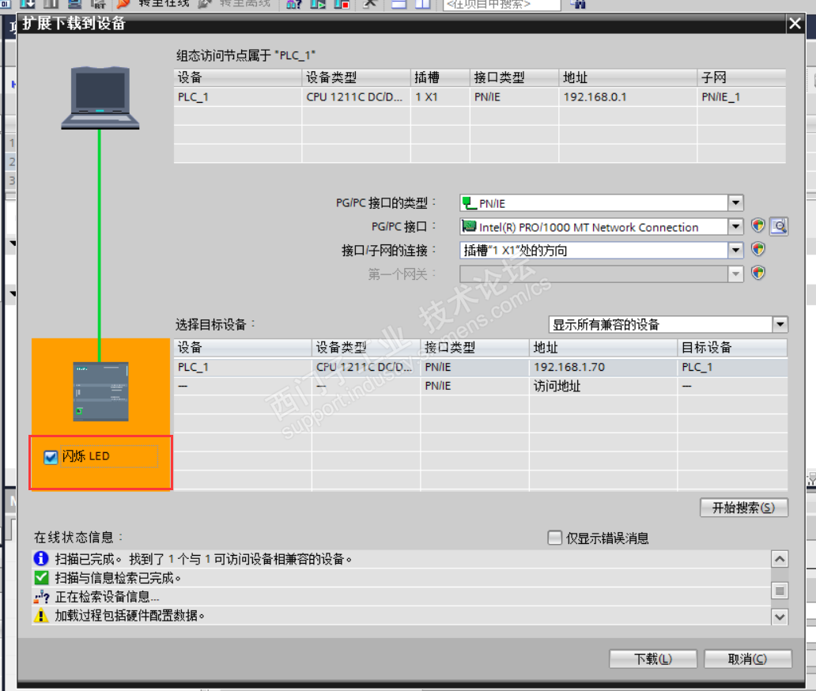
Task: Click the 开始搜索 button
Action: [x=744, y=508]
